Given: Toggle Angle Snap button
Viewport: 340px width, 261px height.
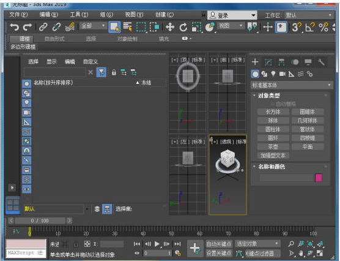Looking at the screenshot, I should pyautogui.click(x=310, y=28).
